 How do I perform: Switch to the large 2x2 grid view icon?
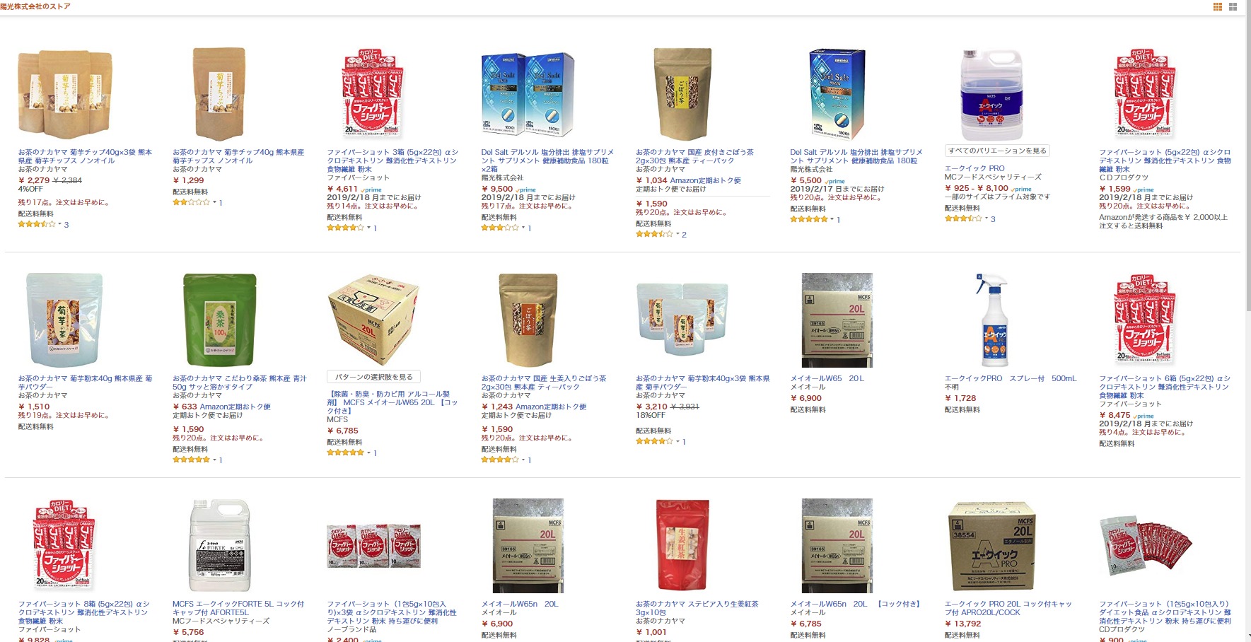click(1233, 6)
